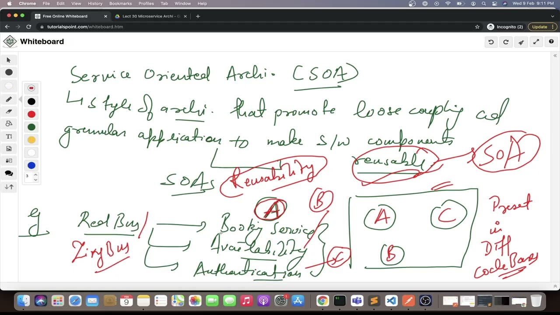Open the Chrome menu in menu bar
Image resolution: width=560 pixels, height=315 pixels.
[27, 3]
